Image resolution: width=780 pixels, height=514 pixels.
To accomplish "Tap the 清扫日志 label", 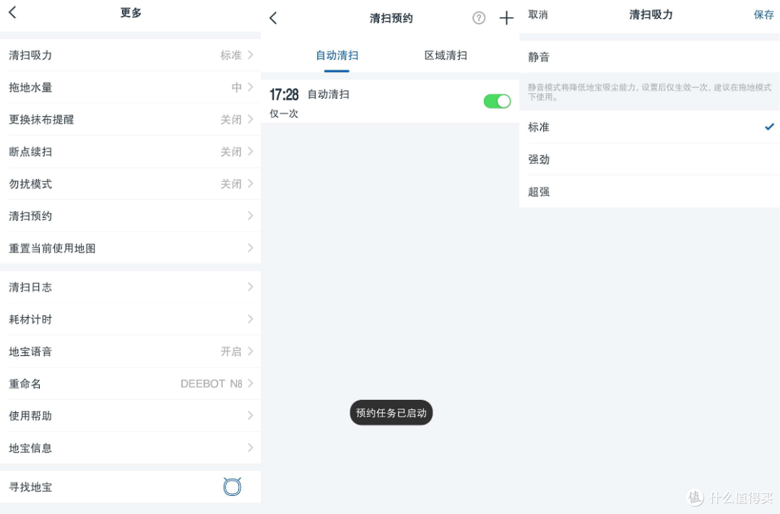I will (x=30, y=287).
